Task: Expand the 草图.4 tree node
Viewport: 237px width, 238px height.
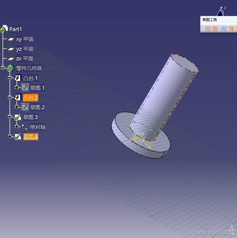Action: 10,137
